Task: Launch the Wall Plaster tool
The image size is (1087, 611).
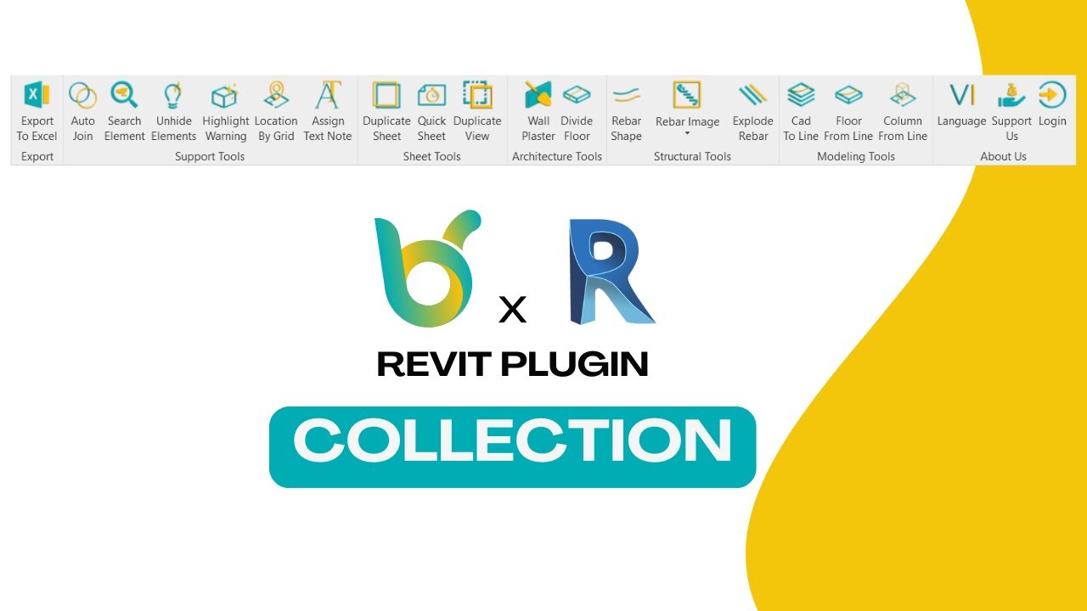Action: (x=538, y=110)
